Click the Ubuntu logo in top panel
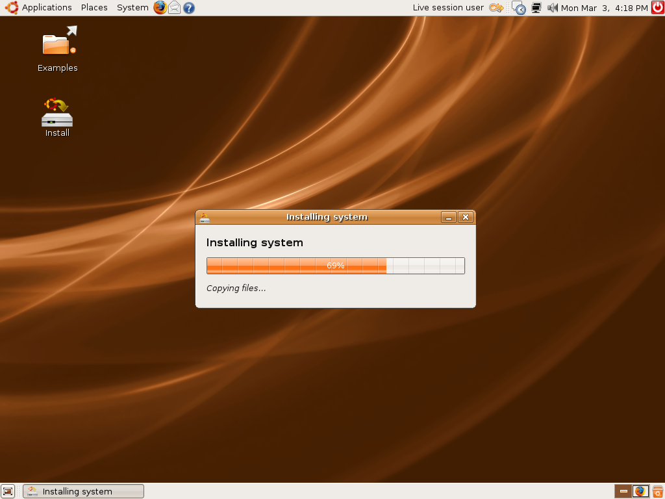 [x=12, y=8]
